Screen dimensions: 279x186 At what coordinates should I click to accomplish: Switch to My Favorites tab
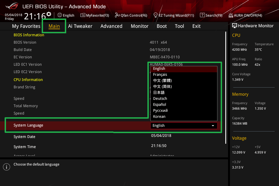click(26, 26)
